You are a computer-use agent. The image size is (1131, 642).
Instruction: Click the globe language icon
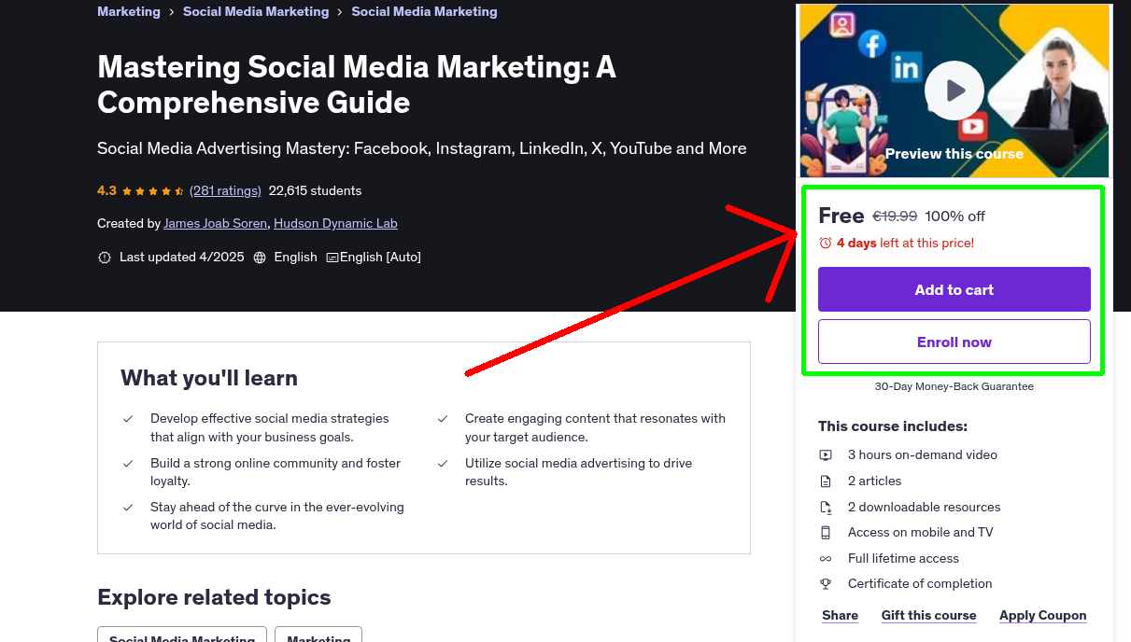[x=260, y=257]
